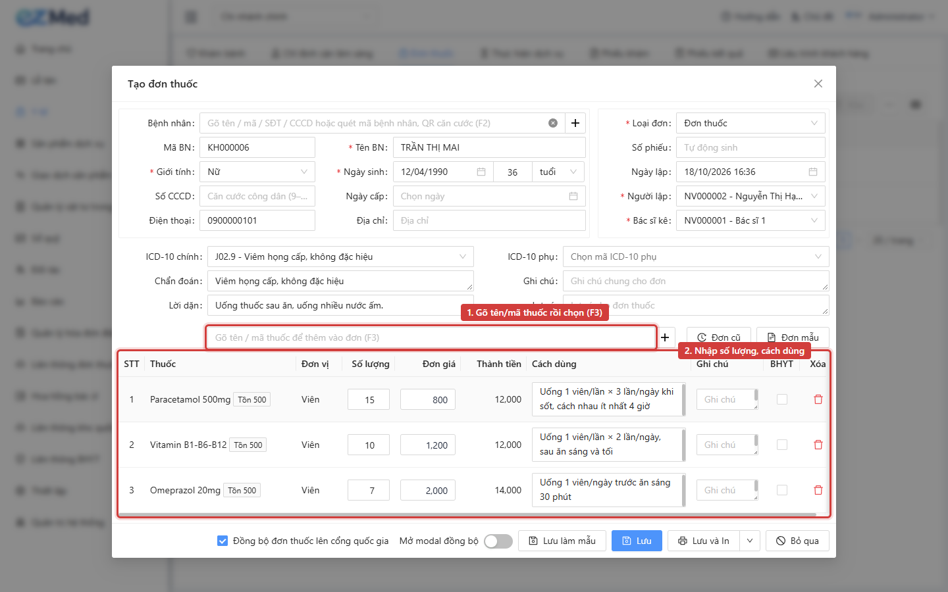
Task: Focus the drug name search field
Action: [431, 337]
